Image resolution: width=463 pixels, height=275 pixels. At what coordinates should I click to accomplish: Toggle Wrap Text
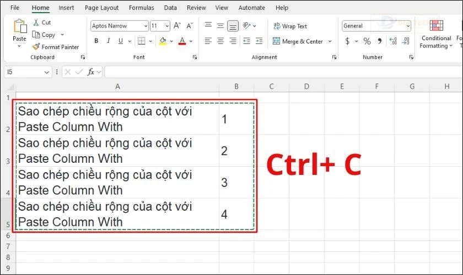(x=290, y=26)
